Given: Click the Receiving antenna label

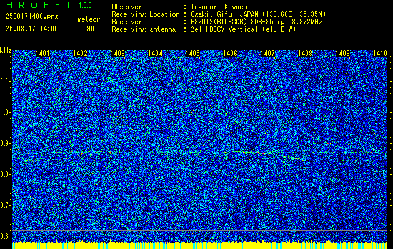Looking at the screenshot, I should click(144, 29).
